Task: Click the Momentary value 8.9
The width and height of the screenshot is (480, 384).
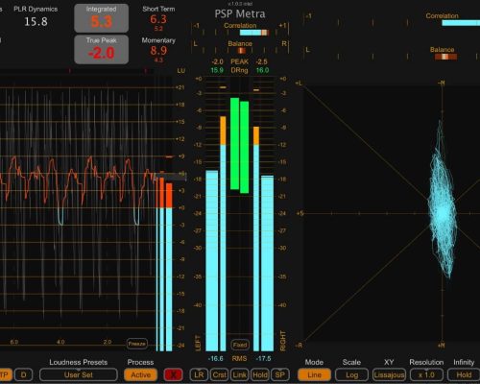Action: tap(158, 51)
